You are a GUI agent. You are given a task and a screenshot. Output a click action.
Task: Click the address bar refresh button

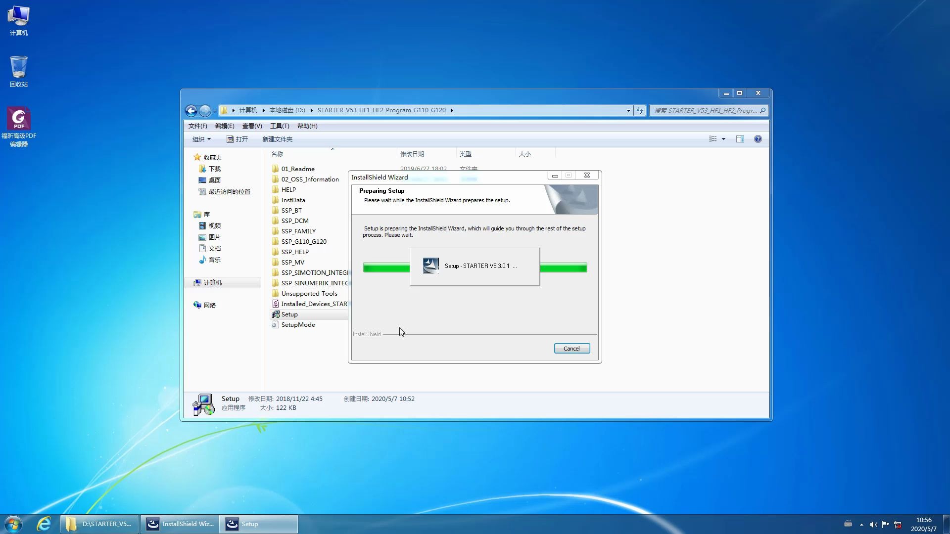(x=640, y=110)
